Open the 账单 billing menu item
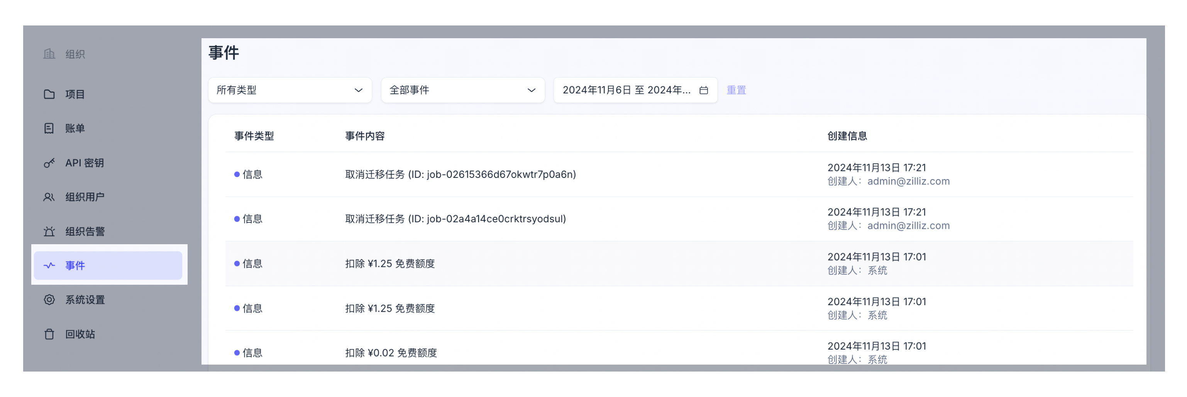This screenshot has width=1187, height=397. (x=75, y=128)
